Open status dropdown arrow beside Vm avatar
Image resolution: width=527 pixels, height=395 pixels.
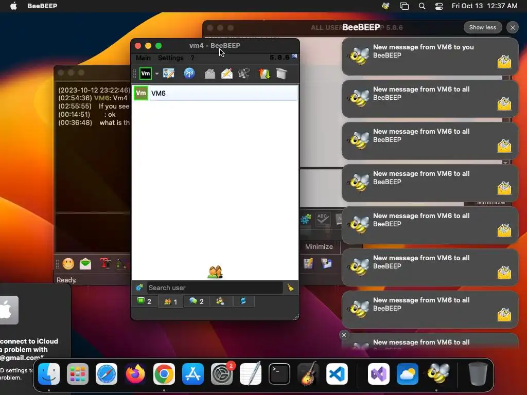(x=156, y=74)
